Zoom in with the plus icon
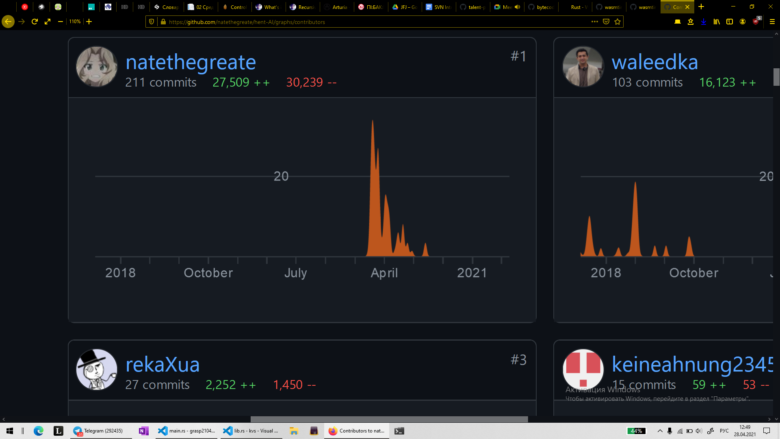This screenshot has height=439, width=780. [x=89, y=22]
